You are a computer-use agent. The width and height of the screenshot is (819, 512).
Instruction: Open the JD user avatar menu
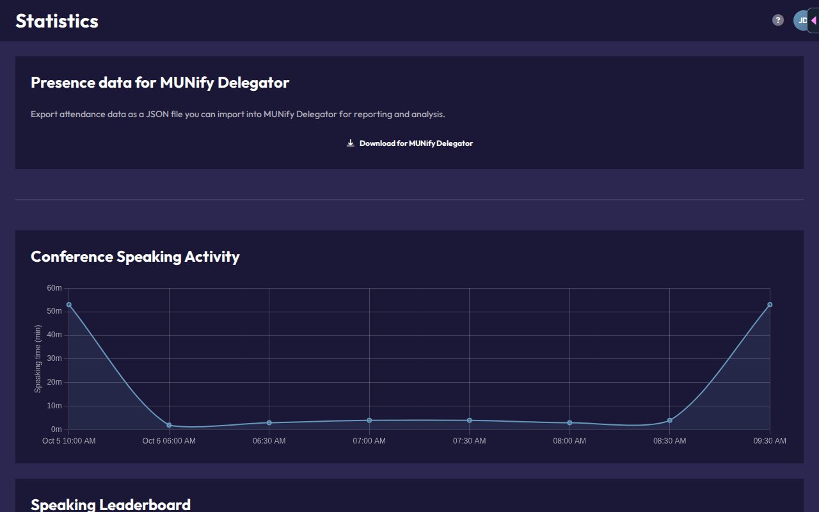801,20
